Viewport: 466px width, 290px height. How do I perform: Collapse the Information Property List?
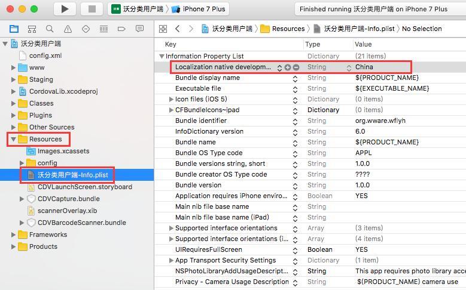point(162,56)
